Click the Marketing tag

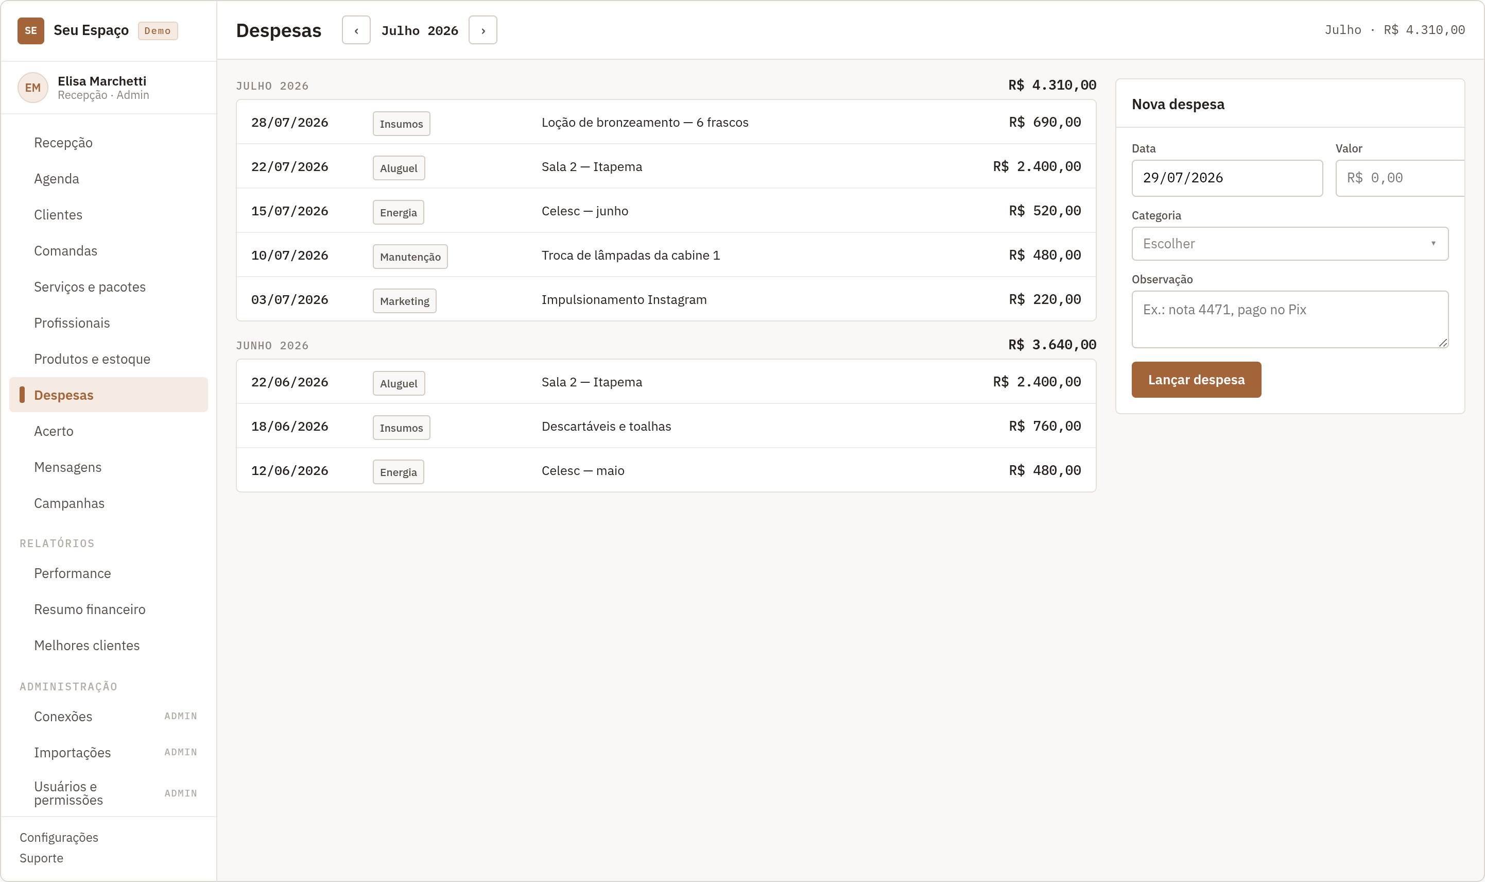[405, 301]
